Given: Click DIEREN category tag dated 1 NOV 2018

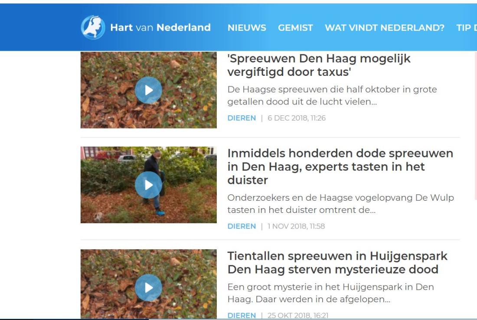Looking at the screenshot, I should pos(242,226).
